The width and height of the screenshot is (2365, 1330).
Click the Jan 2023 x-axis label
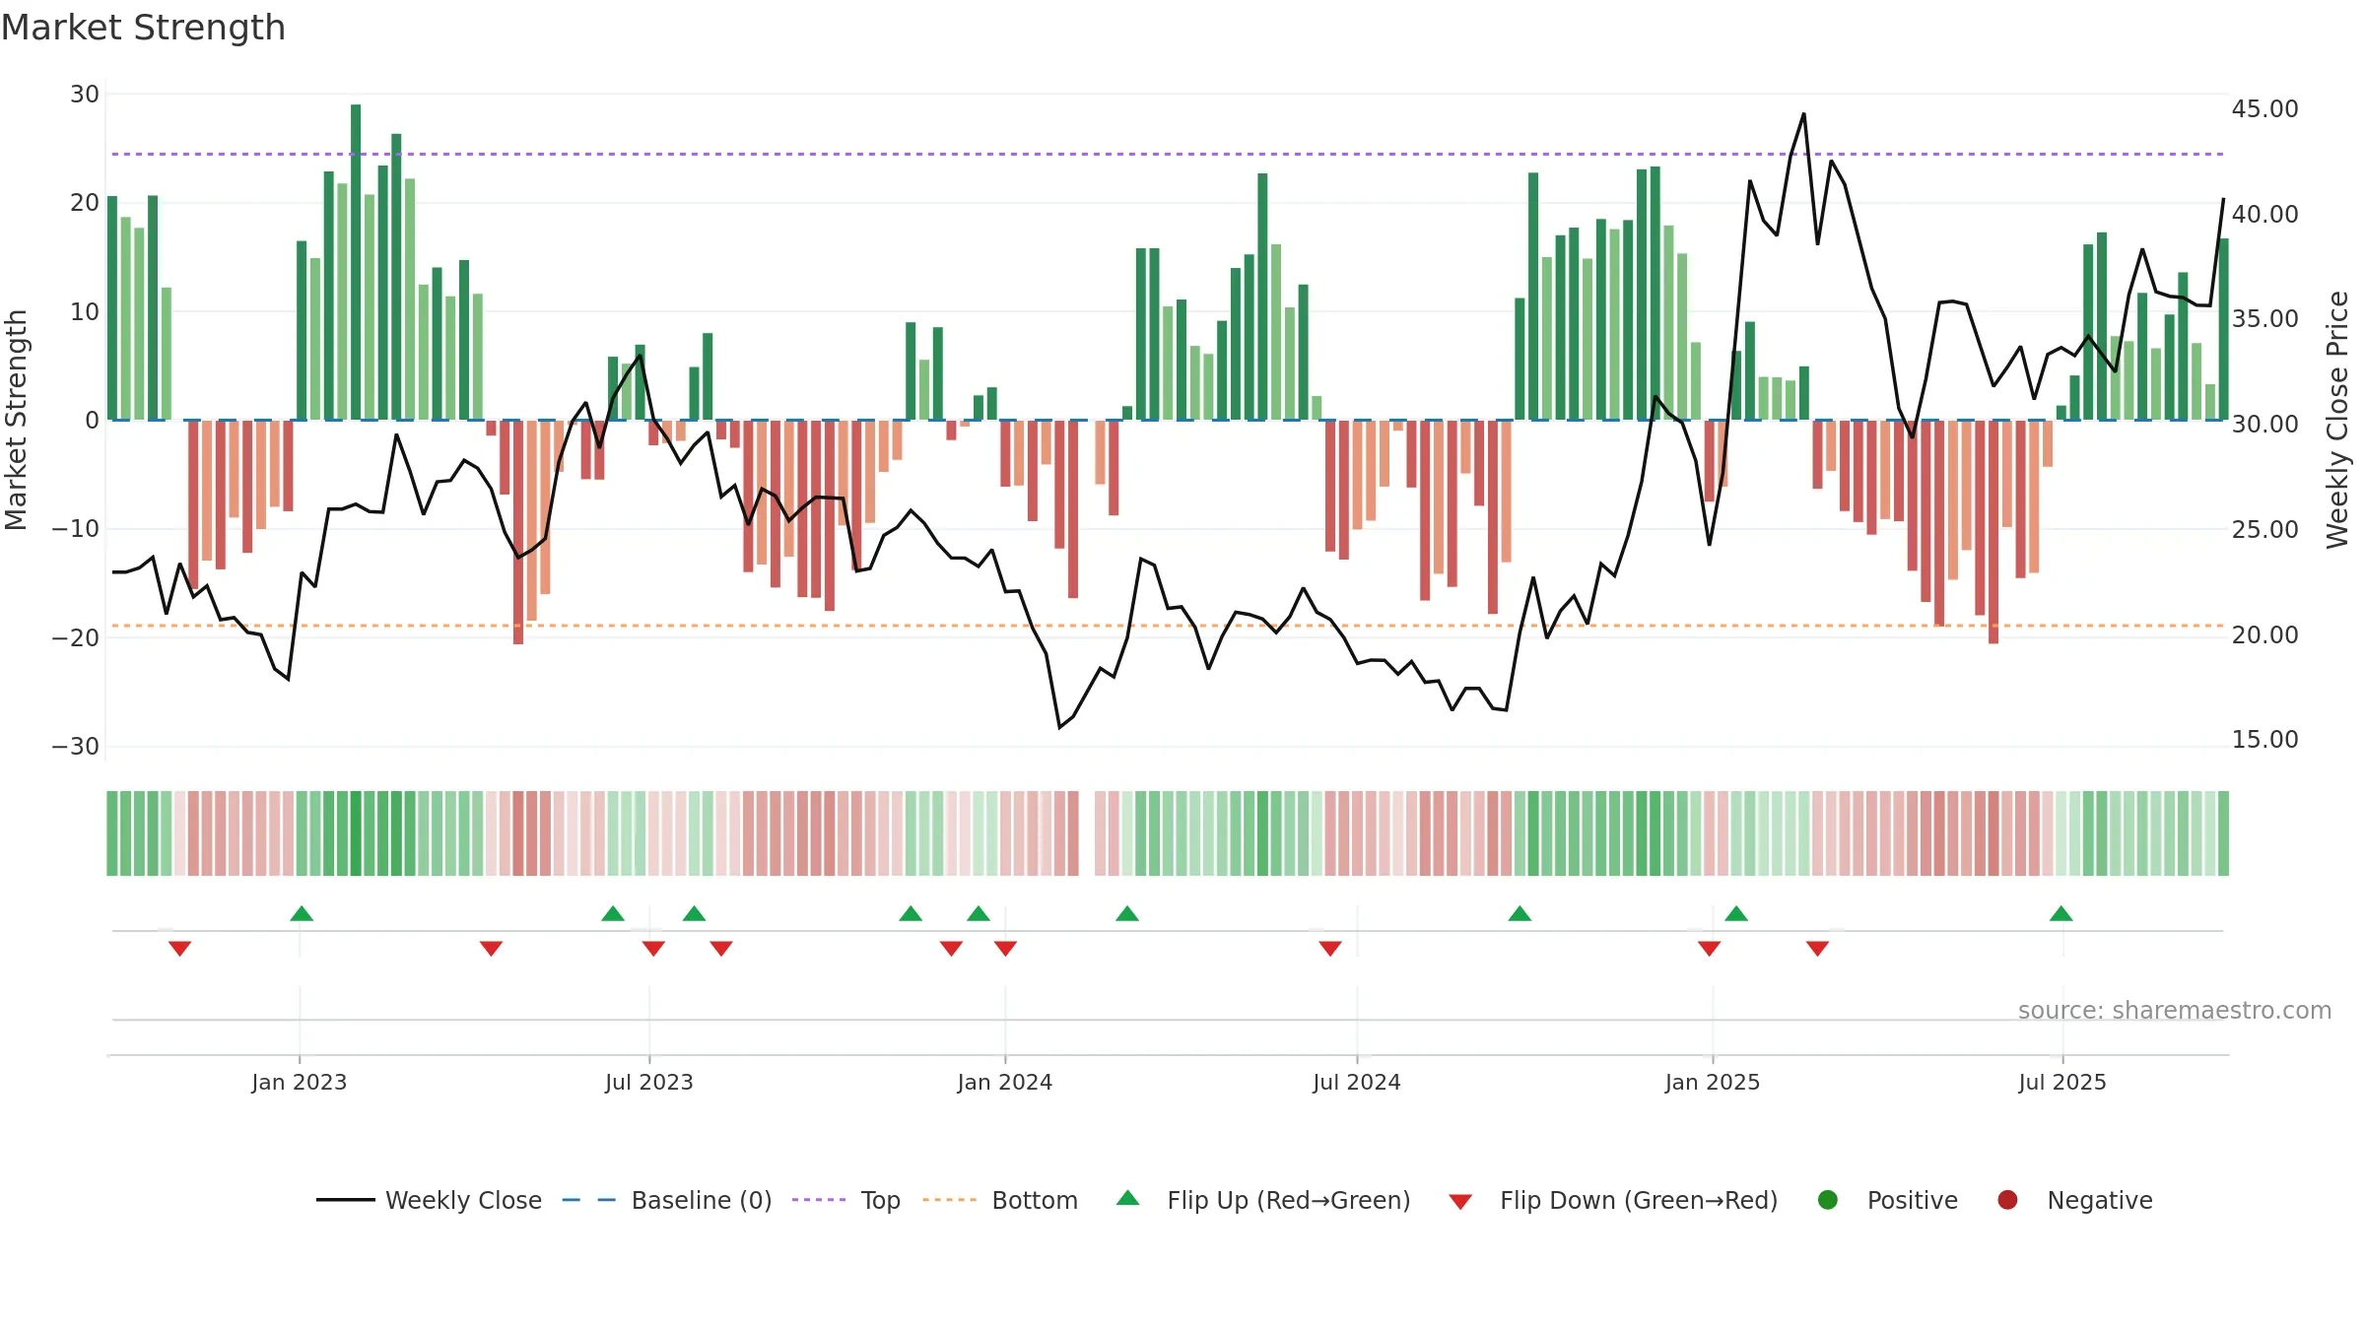(299, 1082)
